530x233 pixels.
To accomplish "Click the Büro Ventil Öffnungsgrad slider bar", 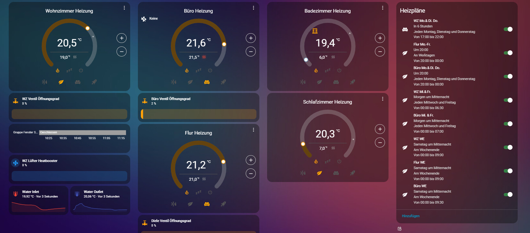I will coord(198,114).
